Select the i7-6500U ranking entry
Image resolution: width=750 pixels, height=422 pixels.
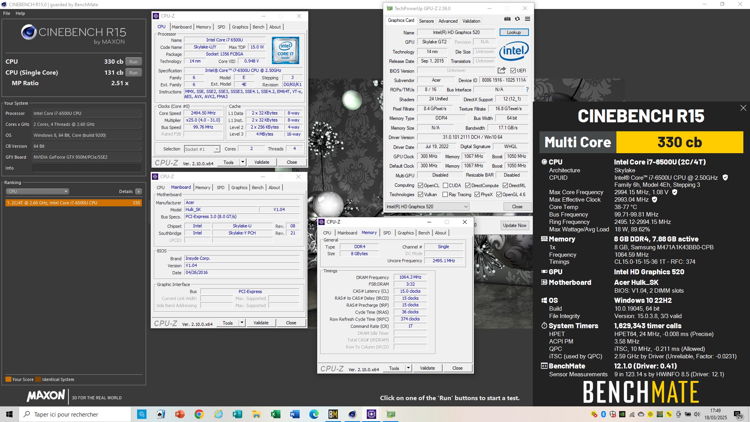pyautogui.click(x=73, y=203)
